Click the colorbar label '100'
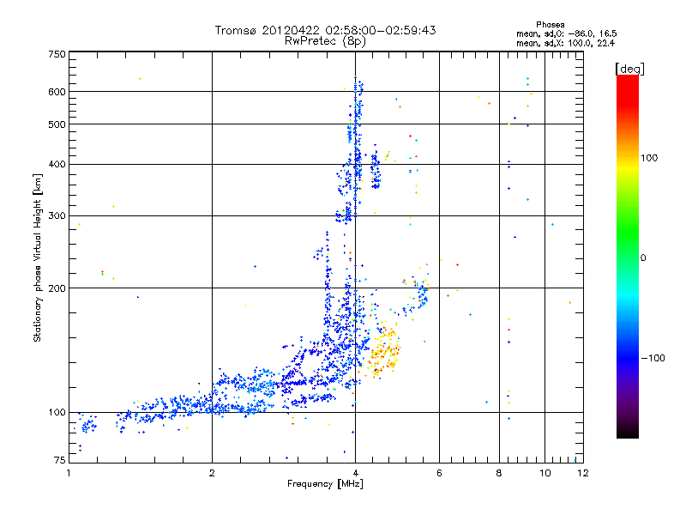The width and height of the screenshot is (686, 515). [649, 158]
